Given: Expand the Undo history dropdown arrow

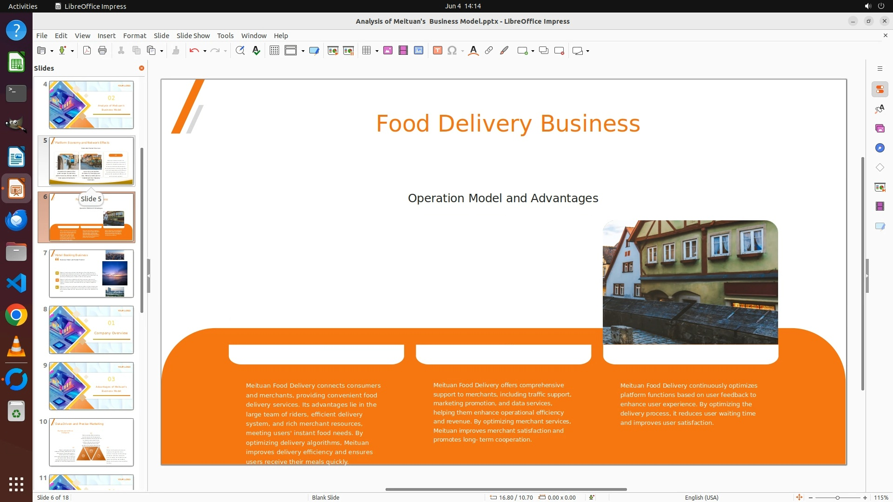Looking at the screenshot, I should [x=205, y=51].
